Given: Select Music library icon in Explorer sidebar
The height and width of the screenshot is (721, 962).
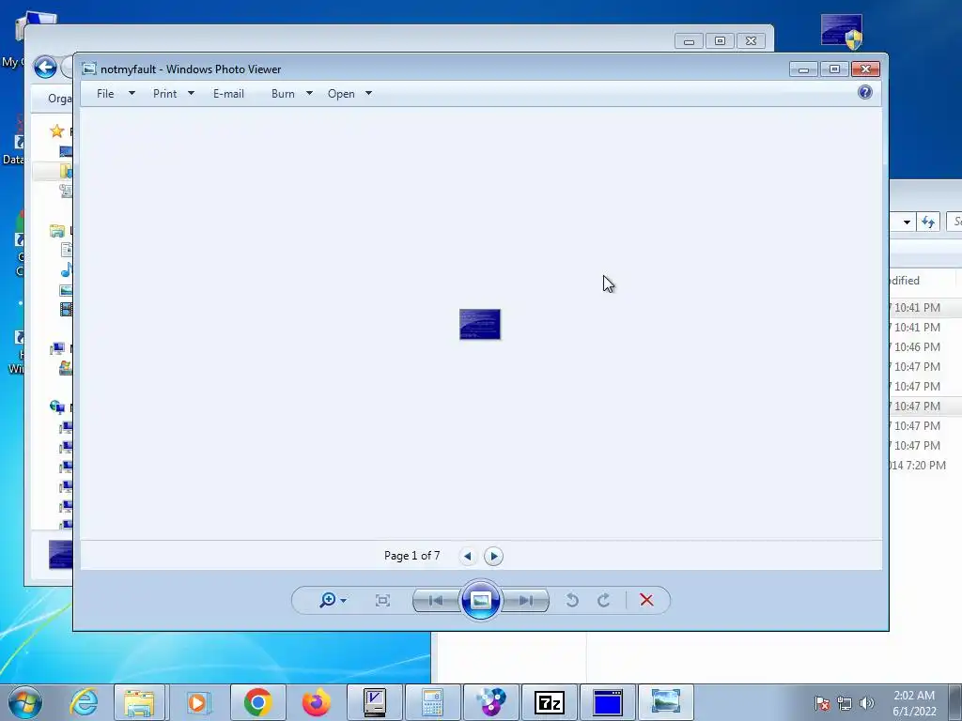Looking at the screenshot, I should click(67, 269).
